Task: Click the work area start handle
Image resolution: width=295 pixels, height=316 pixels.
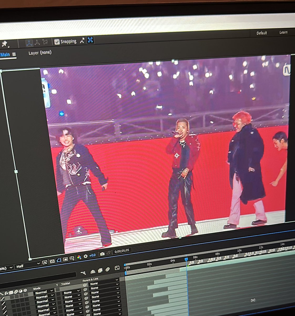Action: [126, 273]
